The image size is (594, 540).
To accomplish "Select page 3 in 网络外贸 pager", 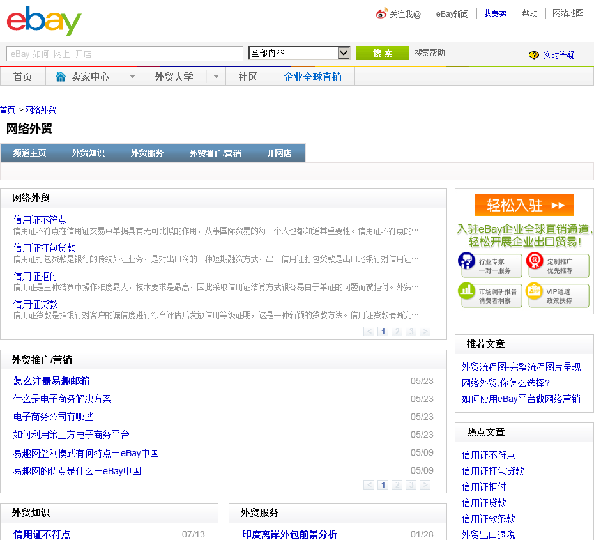I will pos(411,332).
